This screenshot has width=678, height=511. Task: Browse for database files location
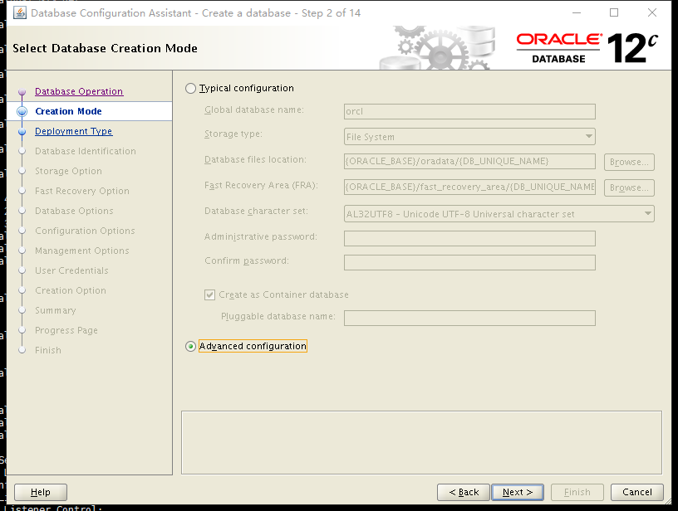[629, 162]
